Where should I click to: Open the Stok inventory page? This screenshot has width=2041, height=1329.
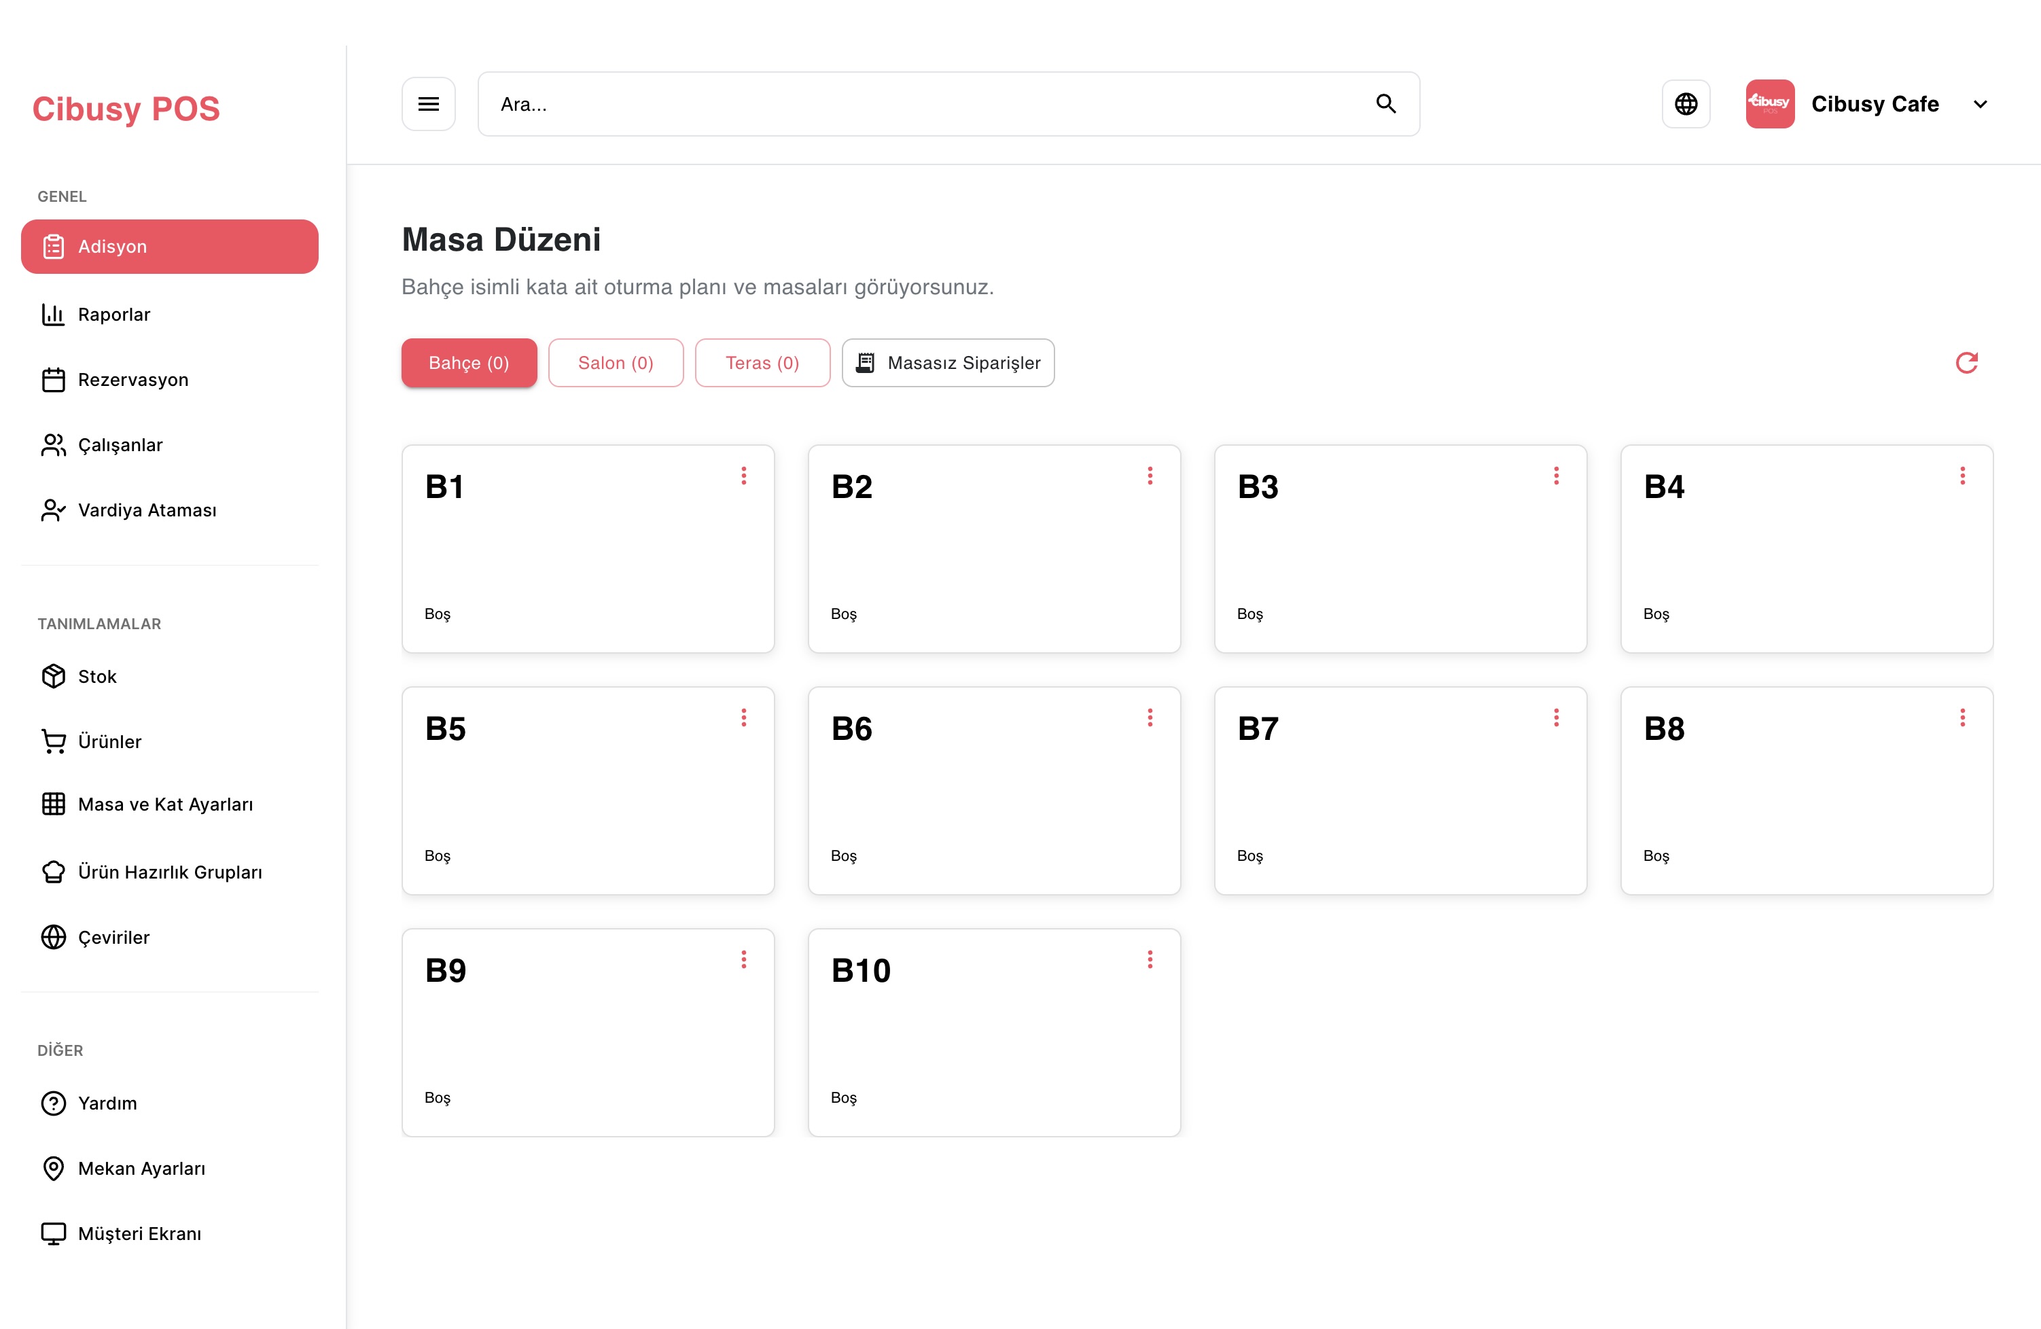(97, 677)
